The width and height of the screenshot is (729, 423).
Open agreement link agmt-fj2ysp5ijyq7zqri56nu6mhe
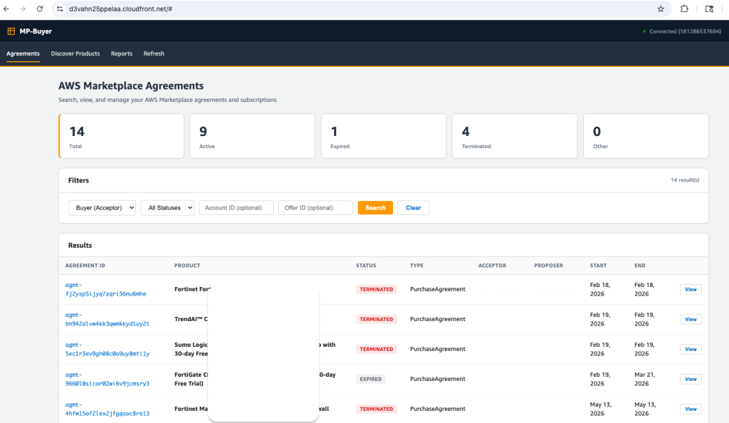tap(105, 290)
